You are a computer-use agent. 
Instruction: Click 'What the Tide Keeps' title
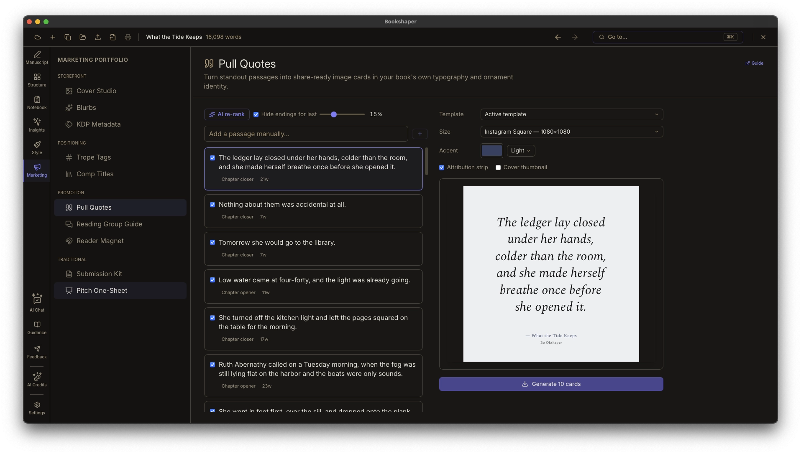pyautogui.click(x=174, y=37)
